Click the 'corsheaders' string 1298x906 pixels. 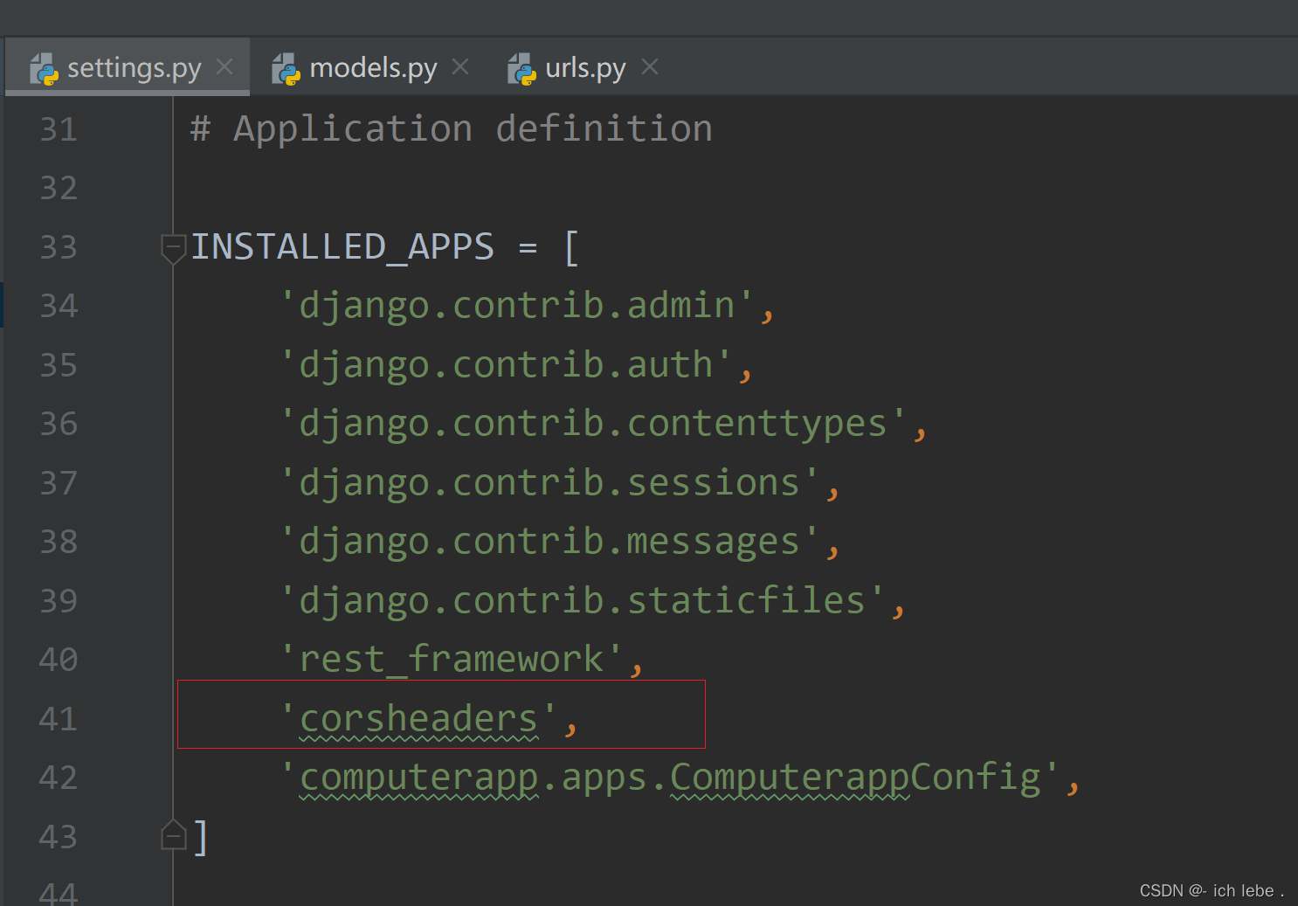[x=419, y=719]
